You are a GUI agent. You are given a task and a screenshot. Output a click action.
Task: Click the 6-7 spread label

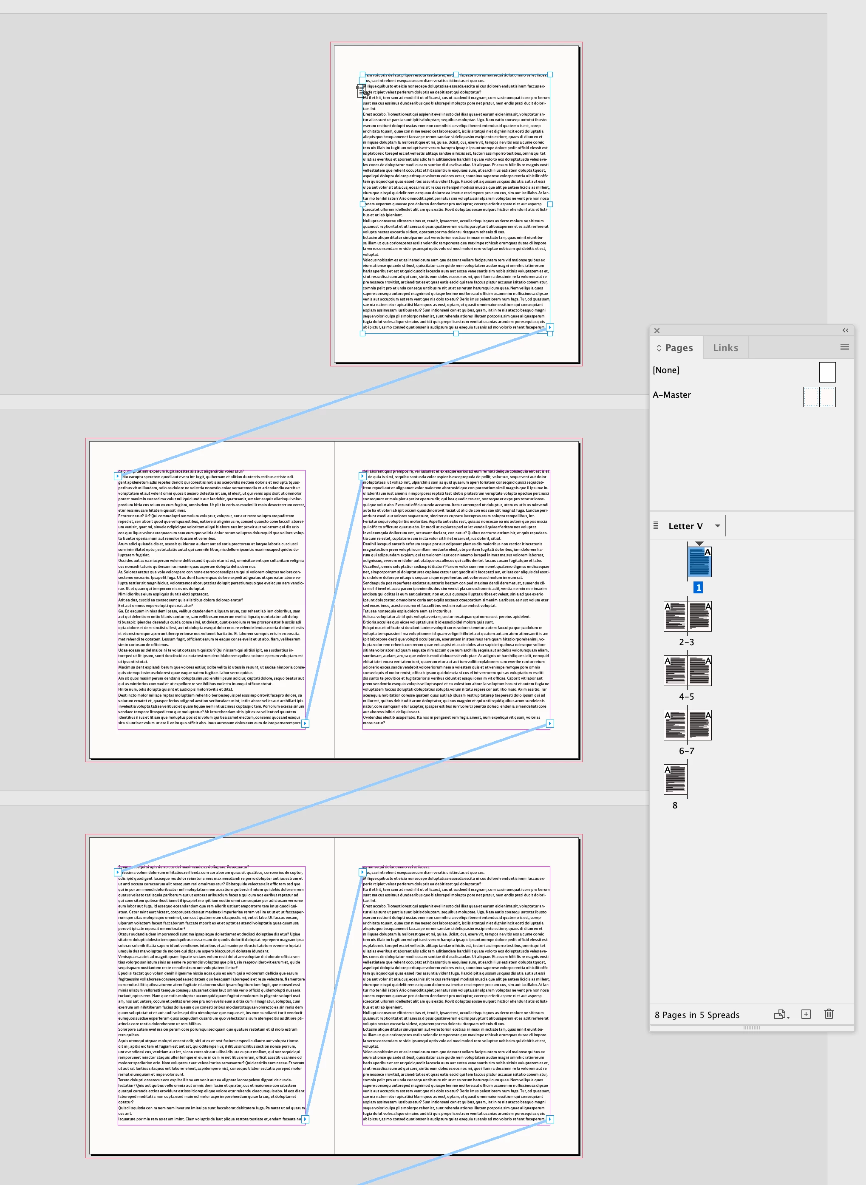686,751
